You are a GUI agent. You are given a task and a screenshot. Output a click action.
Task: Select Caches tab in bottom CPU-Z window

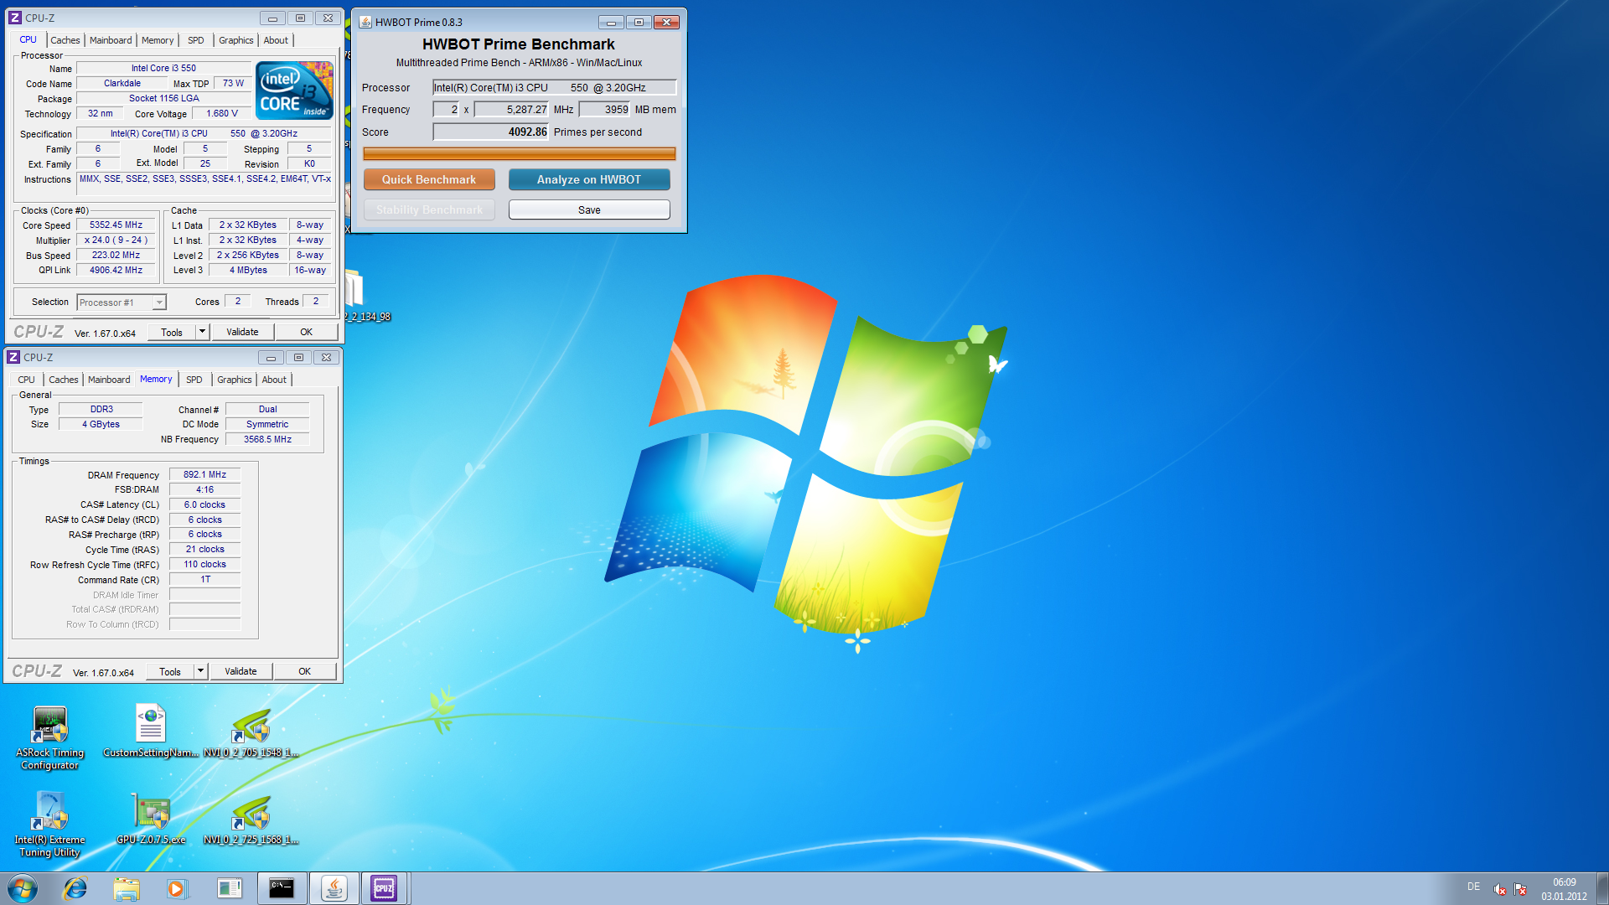pyautogui.click(x=63, y=380)
